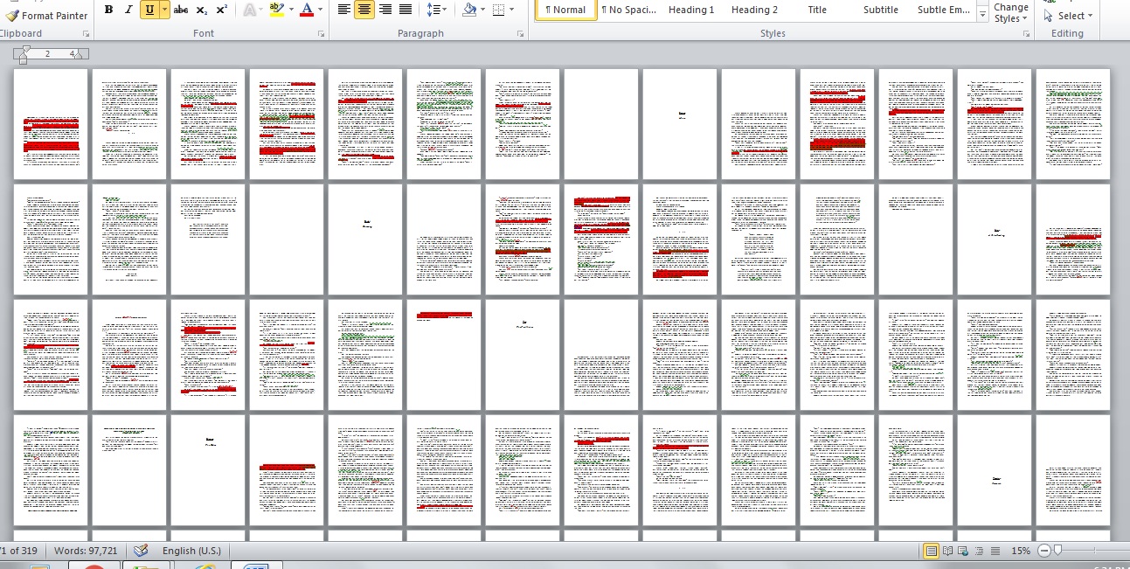The height and width of the screenshot is (569, 1130).
Task: Apply the Heading 1 style
Action: 691,10
